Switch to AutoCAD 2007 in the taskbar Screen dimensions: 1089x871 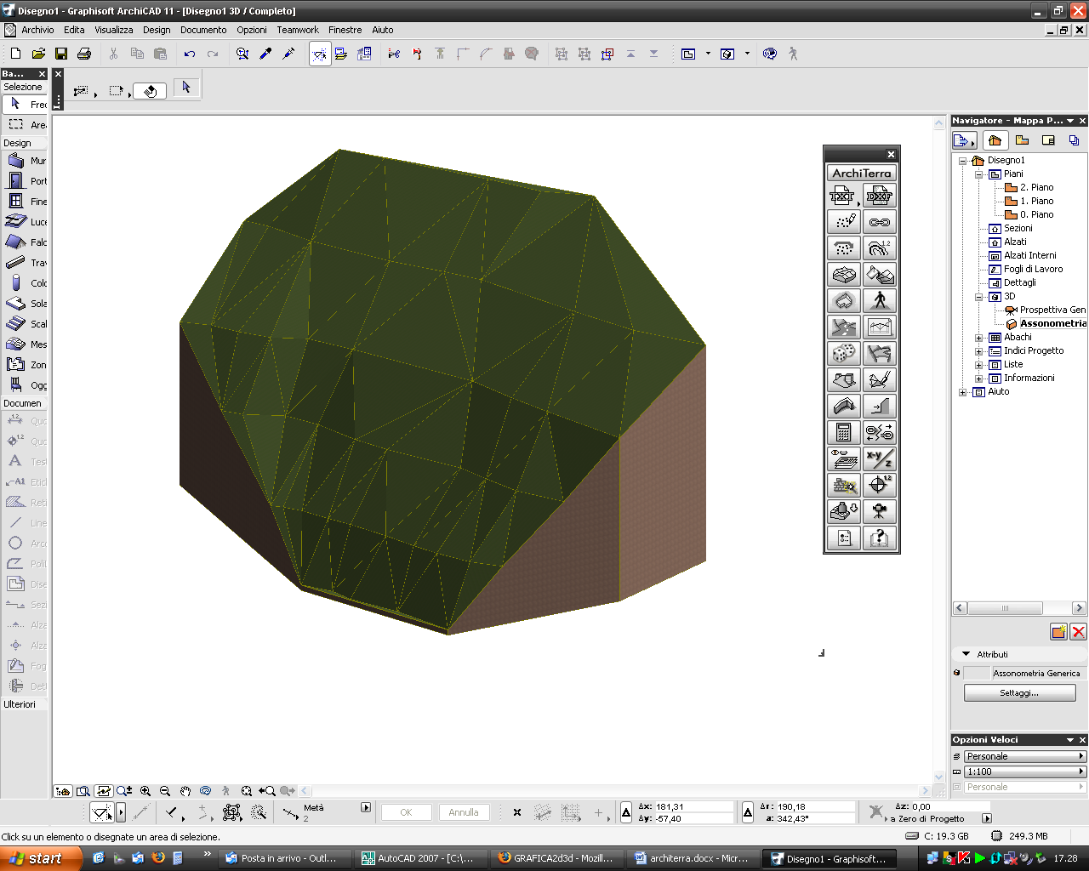[417, 858]
